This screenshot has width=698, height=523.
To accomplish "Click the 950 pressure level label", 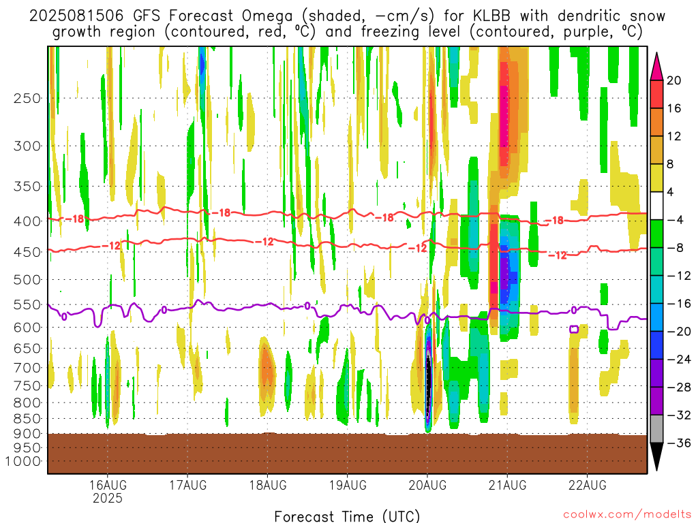I will pos(27,448).
